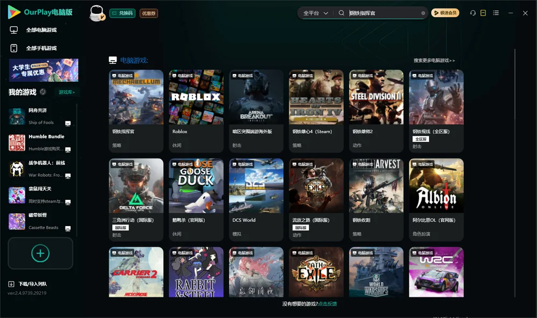The height and width of the screenshot is (318, 537).
Task: Click the 极速会员 membership button
Action: [445, 13]
